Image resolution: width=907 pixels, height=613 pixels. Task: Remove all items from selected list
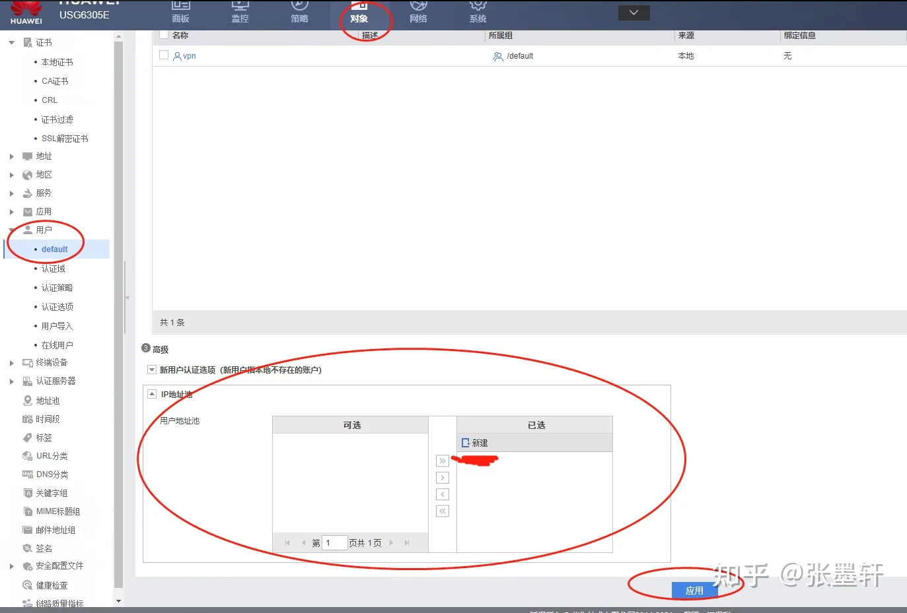(x=443, y=511)
